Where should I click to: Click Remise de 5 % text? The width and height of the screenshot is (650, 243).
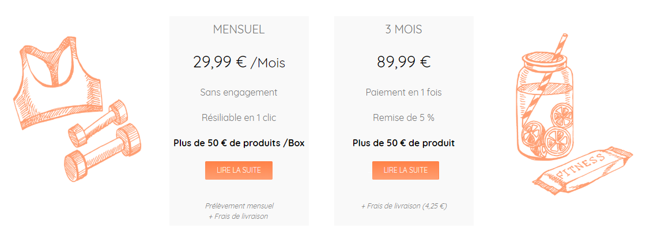point(404,117)
